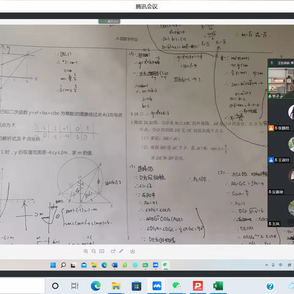
Task: Save image with download icon
Action: coord(132,251)
